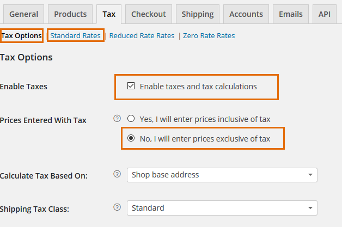Click help icon beside Prices Entered With Tax
The image size is (342, 227).
pyautogui.click(x=117, y=118)
